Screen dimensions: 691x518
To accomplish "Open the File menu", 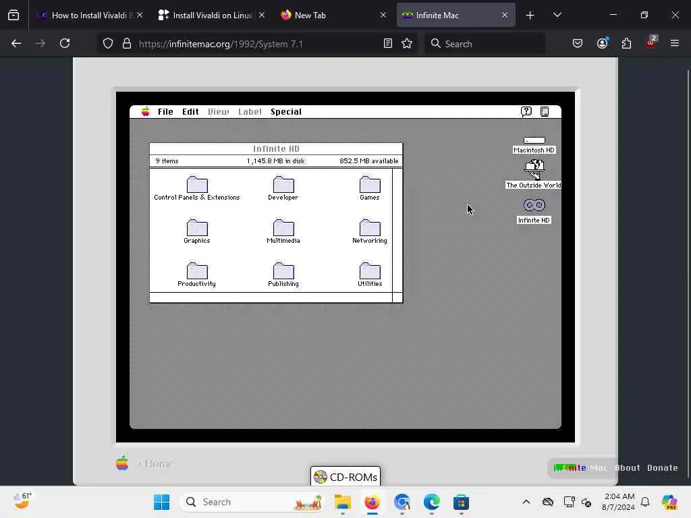I will (166, 112).
